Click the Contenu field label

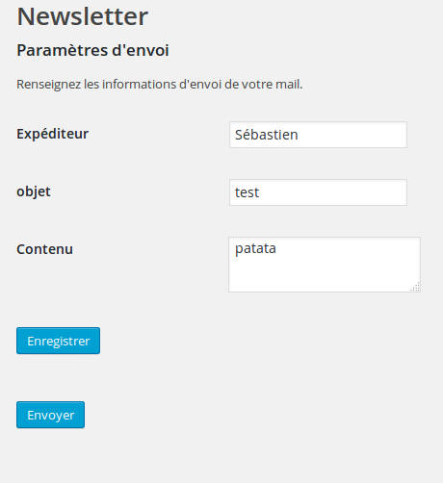click(x=44, y=249)
